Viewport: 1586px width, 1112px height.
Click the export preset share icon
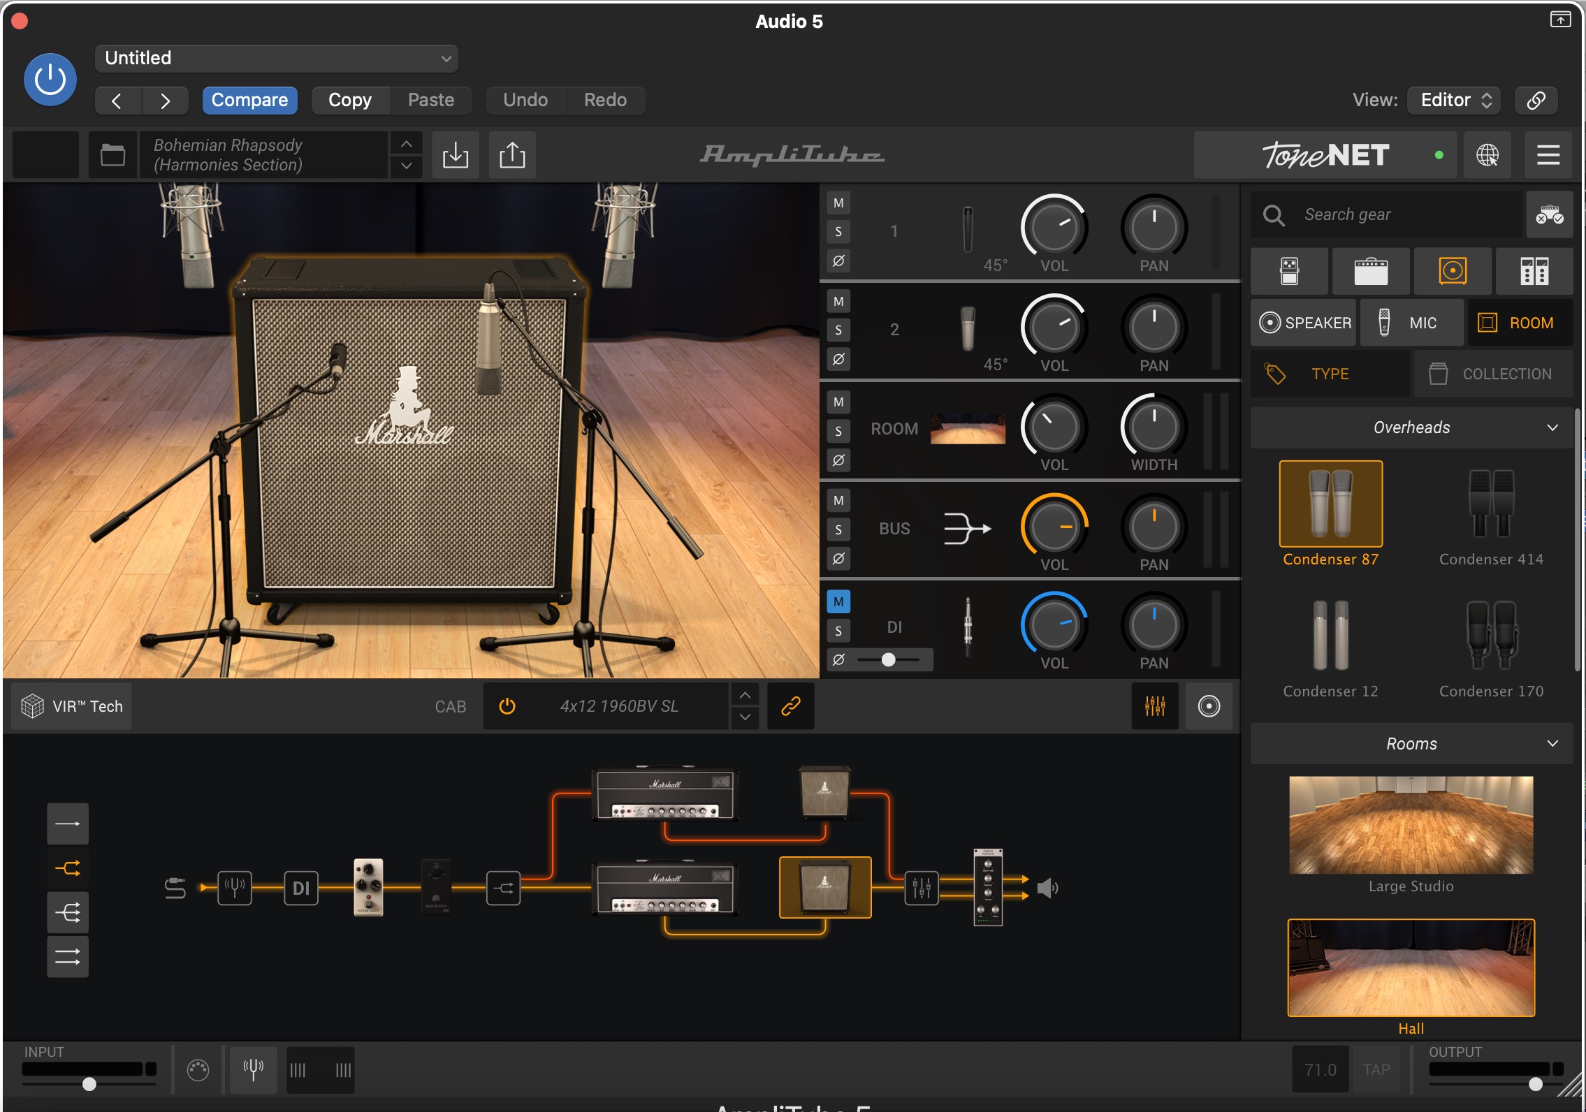512,155
